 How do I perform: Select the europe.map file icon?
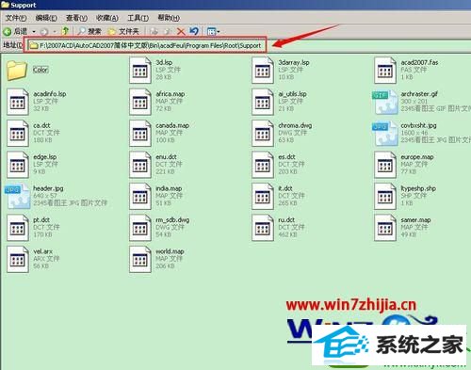[385, 165]
